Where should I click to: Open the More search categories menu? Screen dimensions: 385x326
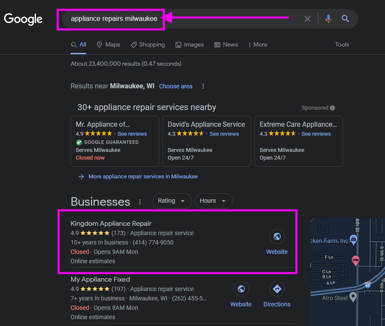pyautogui.click(x=258, y=44)
